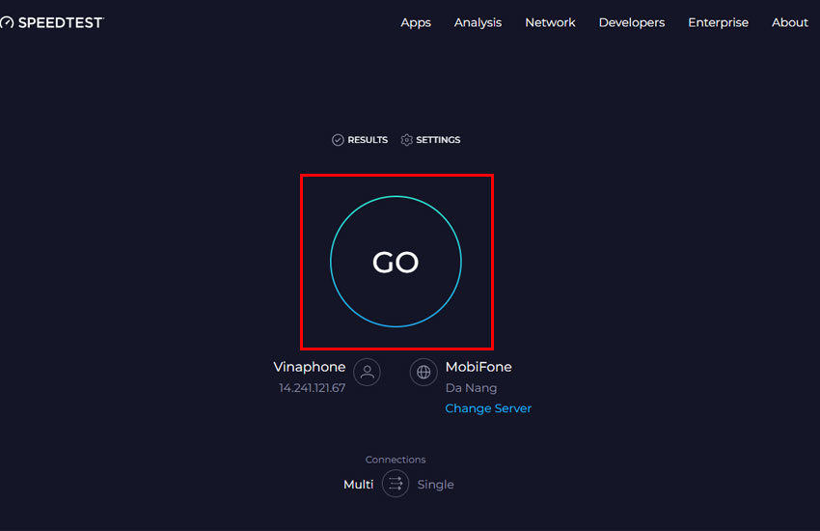The height and width of the screenshot is (531, 820).
Task: Open the About menu
Action: (789, 22)
